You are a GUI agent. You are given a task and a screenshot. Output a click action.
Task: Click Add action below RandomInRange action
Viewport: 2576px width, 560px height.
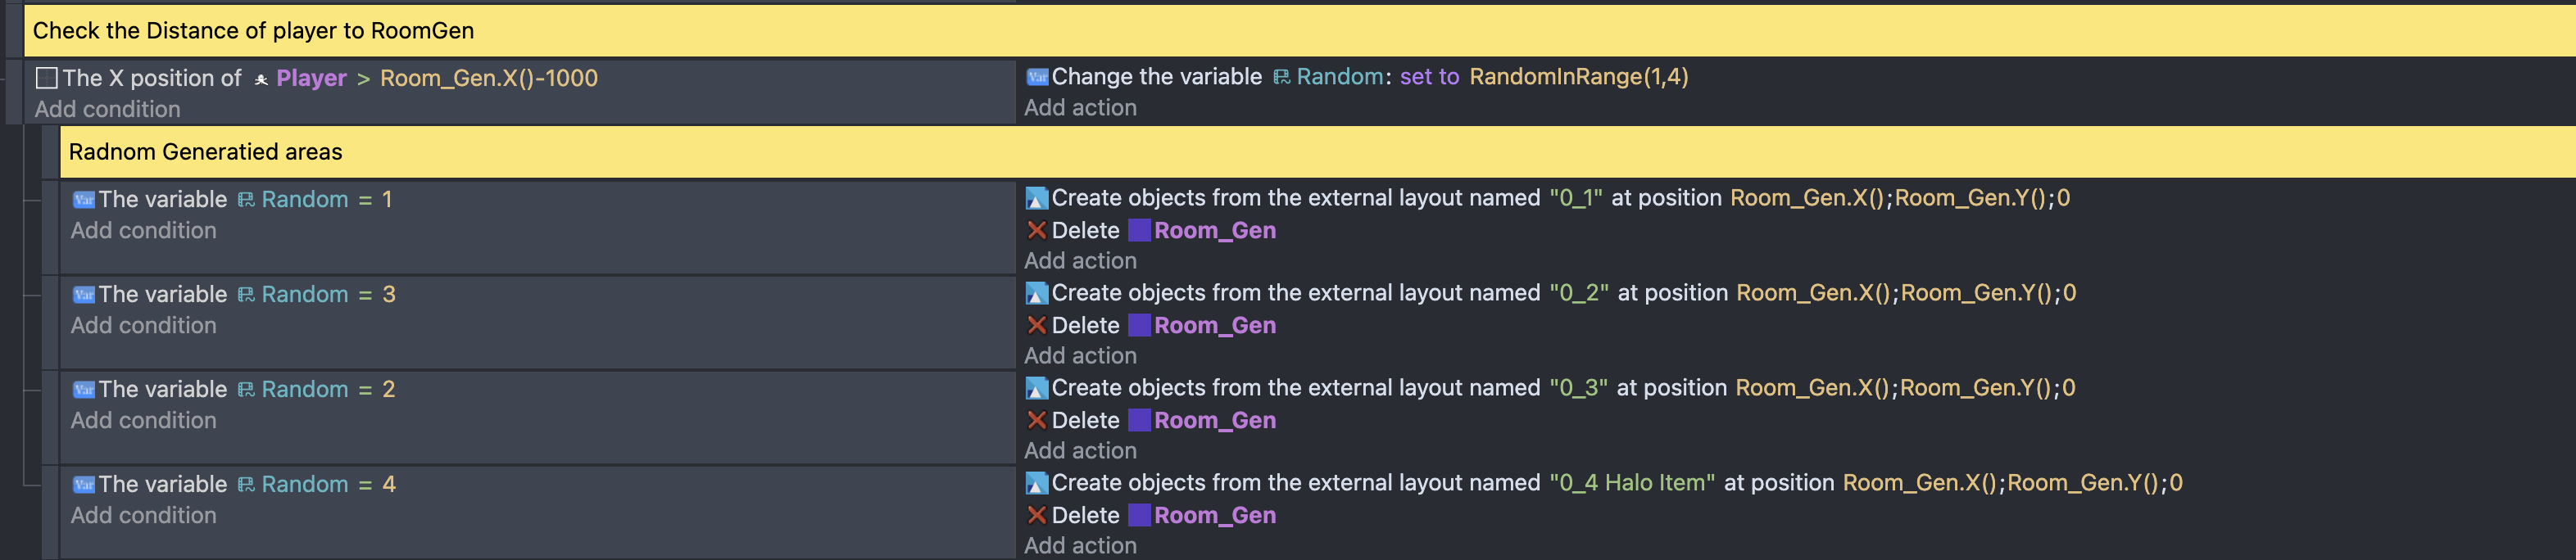(1080, 108)
